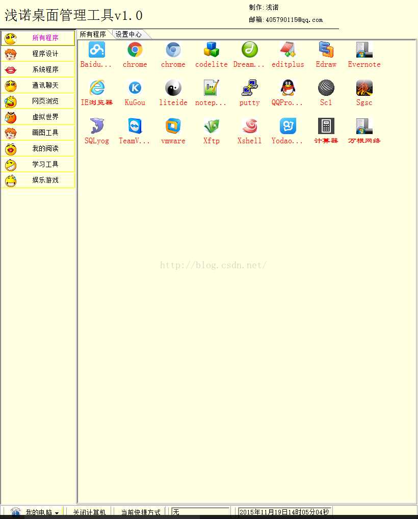This screenshot has width=418, height=519.
Task: Open the IE浏览器 icon
Action: (97, 88)
